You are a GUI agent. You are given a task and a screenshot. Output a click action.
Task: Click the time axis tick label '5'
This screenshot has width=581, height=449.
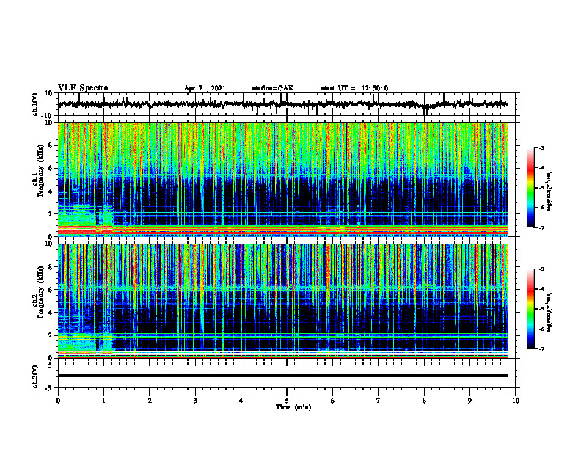[287, 401]
